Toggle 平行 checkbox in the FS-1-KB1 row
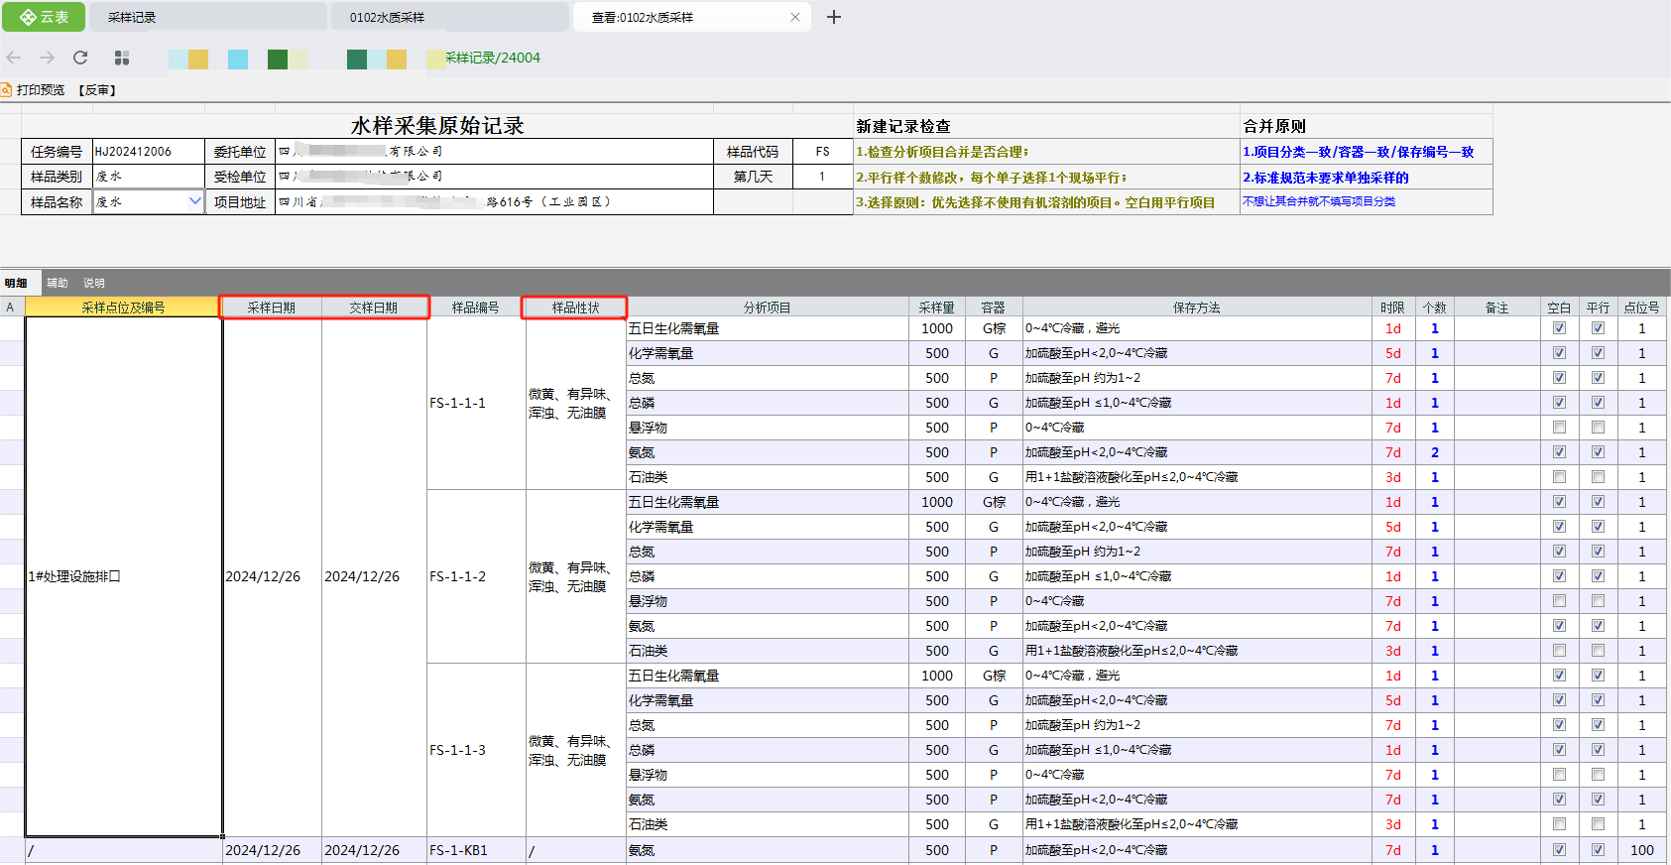 pos(1598,850)
